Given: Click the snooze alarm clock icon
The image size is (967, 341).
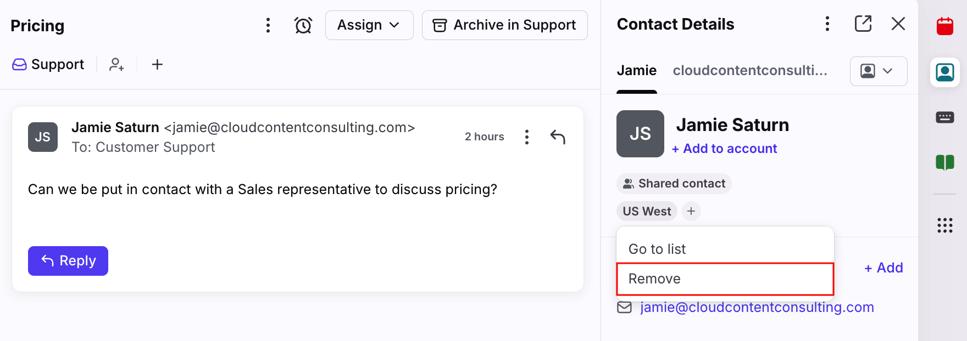Looking at the screenshot, I should click(303, 25).
